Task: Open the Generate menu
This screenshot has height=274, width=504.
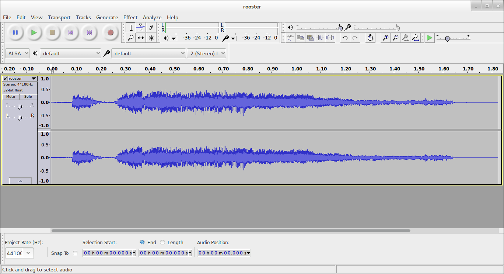Action: point(107,17)
